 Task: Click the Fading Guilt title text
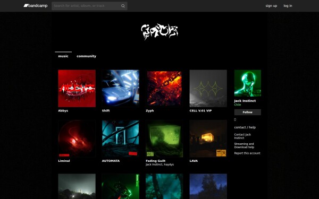point(155,161)
